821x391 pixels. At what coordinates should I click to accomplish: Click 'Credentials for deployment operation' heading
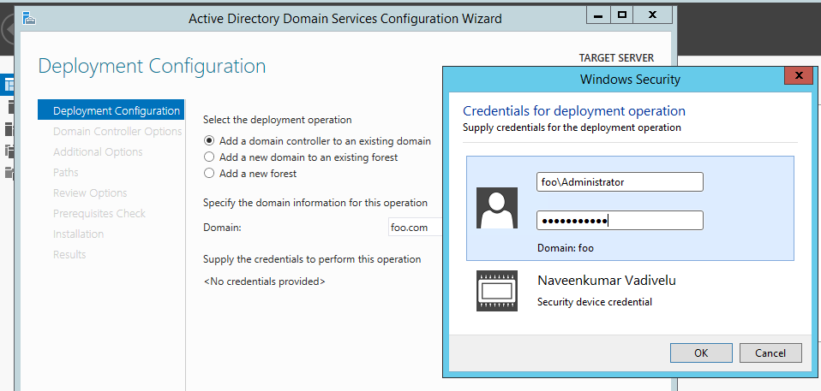(x=574, y=111)
